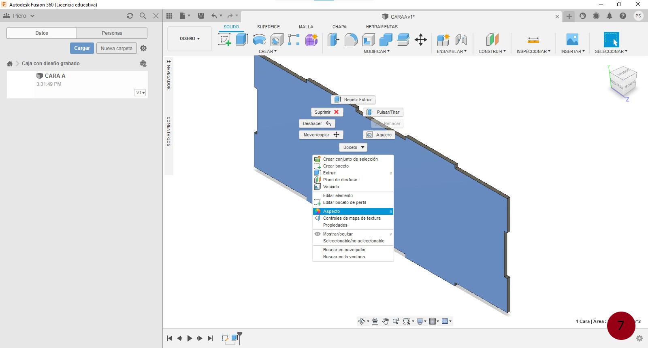The width and height of the screenshot is (648, 348).
Task: Select the Fillet tool icon
Action: (x=351, y=40)
